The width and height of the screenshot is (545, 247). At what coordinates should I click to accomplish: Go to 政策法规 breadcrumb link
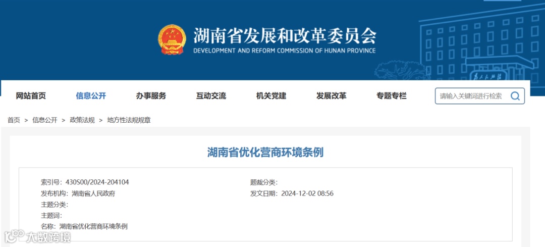[82, 120]
